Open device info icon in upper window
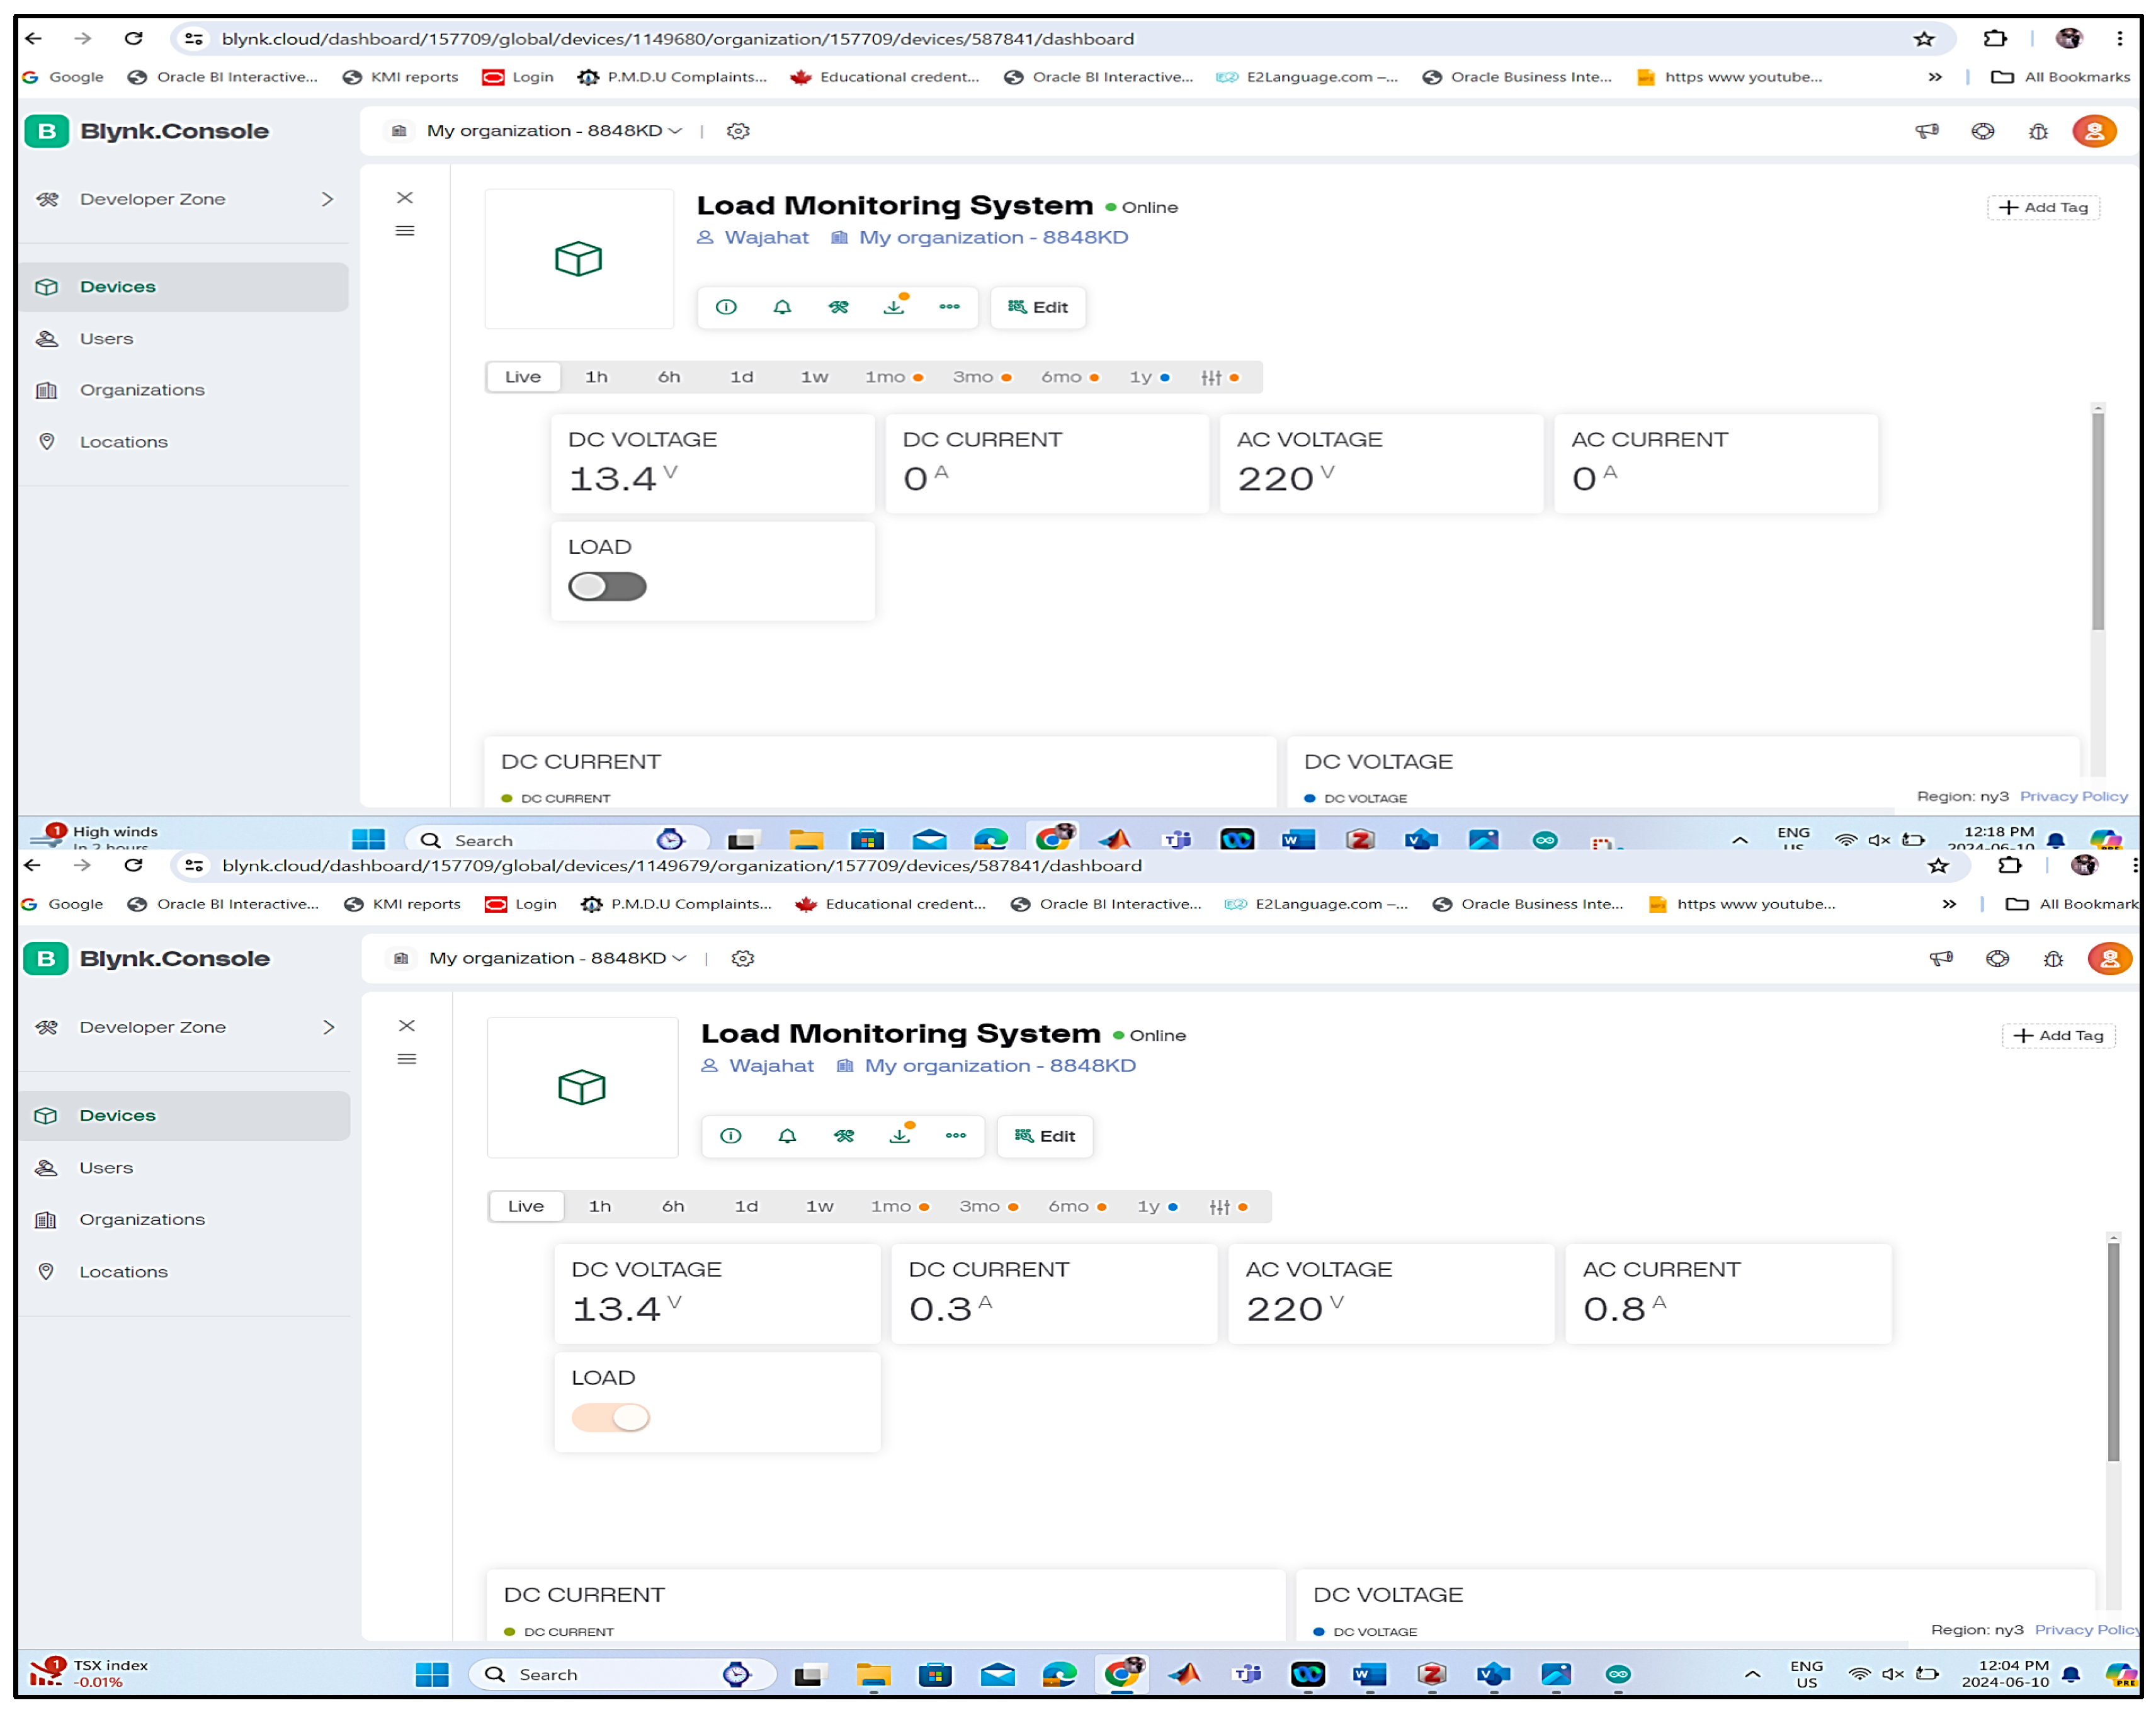Image resolution: width=2156 pixels, height=1715 pixels. tap(726, 307)
